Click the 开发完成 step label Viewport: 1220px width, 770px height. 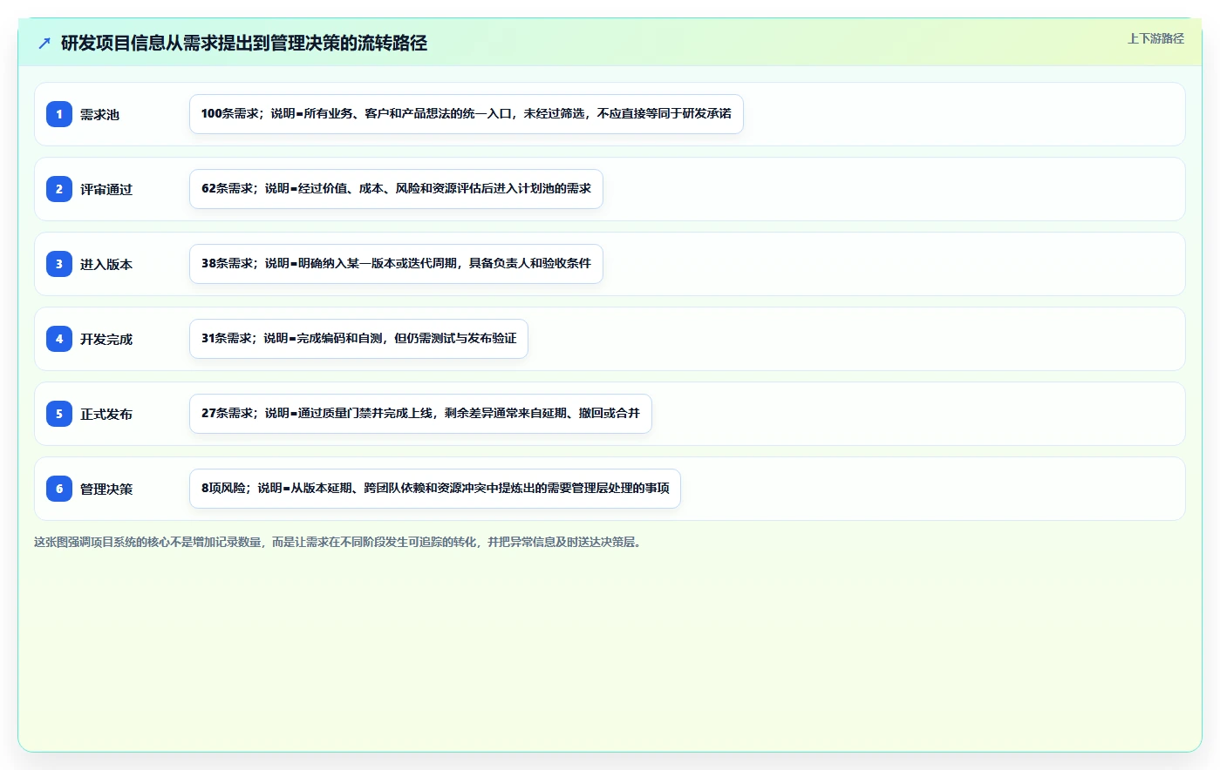(x=106, y=339)
